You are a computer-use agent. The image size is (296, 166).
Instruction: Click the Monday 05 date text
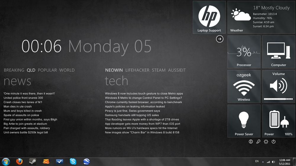pyautogui.click(x=110, y=47)
